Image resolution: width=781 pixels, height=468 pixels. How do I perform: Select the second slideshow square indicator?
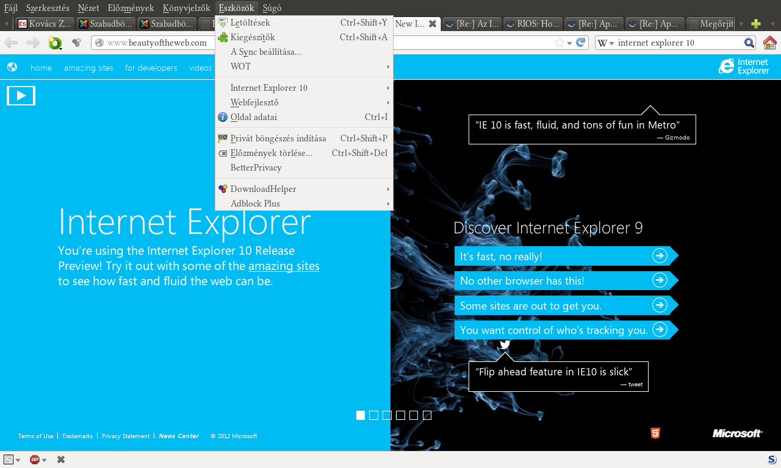pyautogui.click(x=374, y=415)
